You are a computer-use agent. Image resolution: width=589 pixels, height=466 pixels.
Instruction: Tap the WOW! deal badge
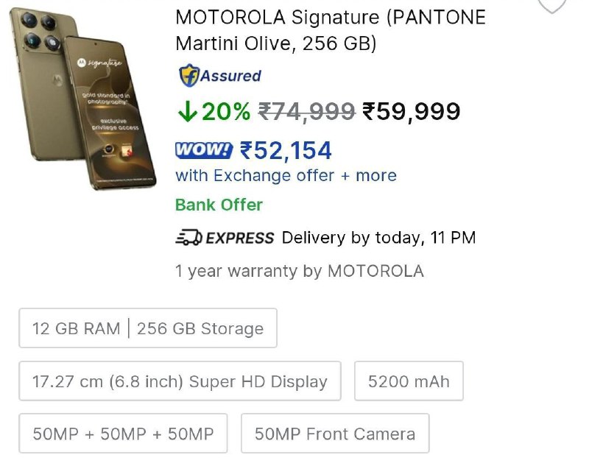(x=204, y=150)
